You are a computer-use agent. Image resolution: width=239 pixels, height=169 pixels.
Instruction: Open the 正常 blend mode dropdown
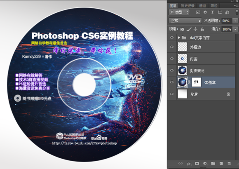pos(185,21)
